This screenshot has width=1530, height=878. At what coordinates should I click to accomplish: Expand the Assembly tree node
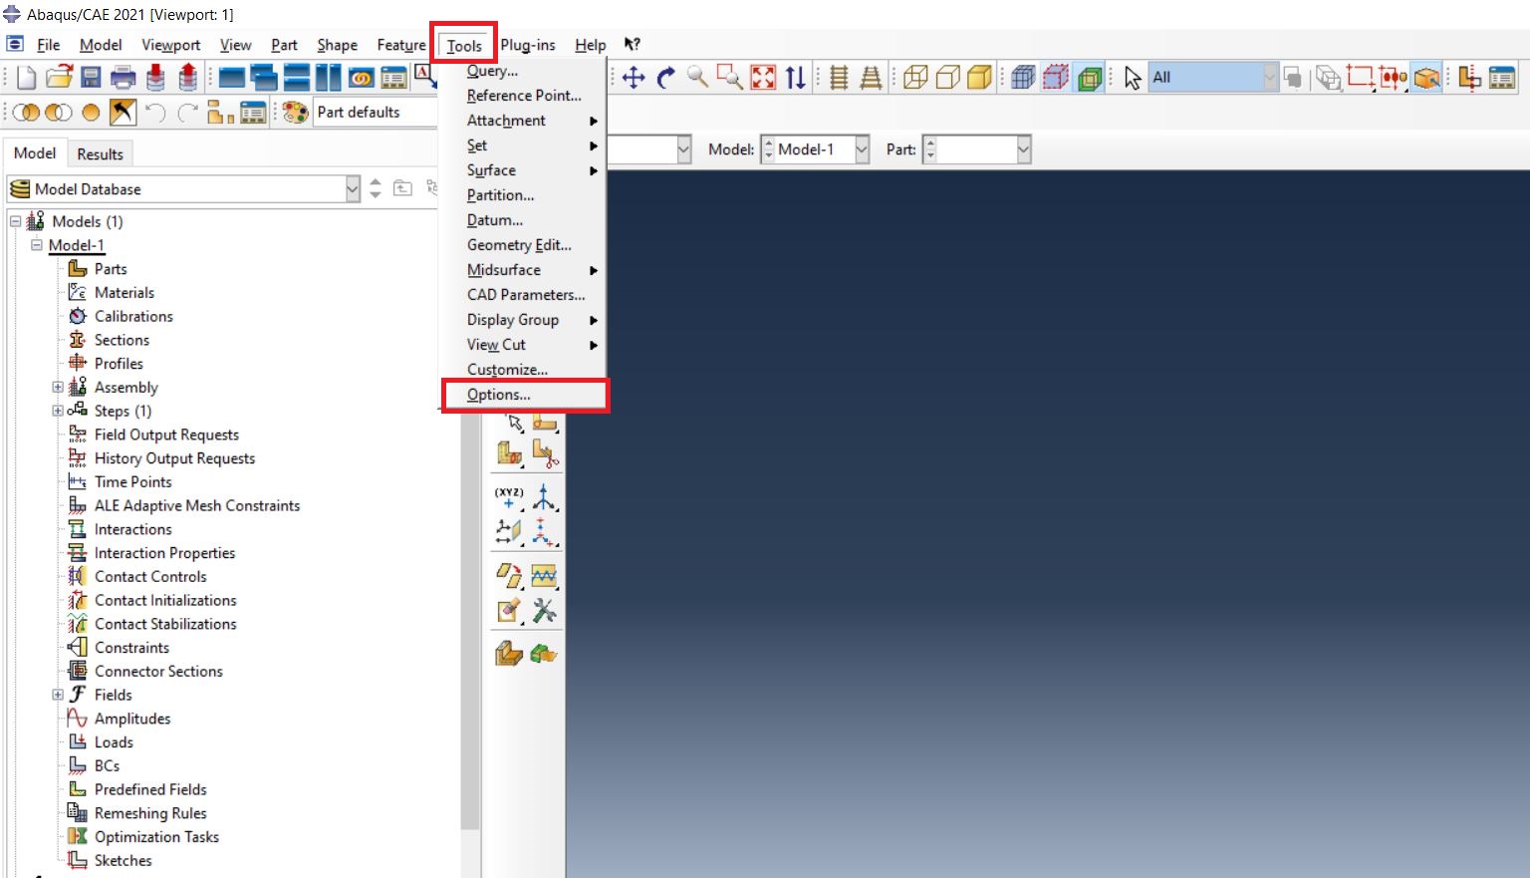click(x=58, y=388)
